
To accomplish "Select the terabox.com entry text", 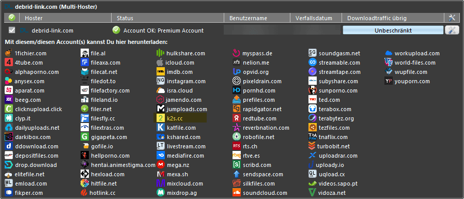I will pos(335,109).
